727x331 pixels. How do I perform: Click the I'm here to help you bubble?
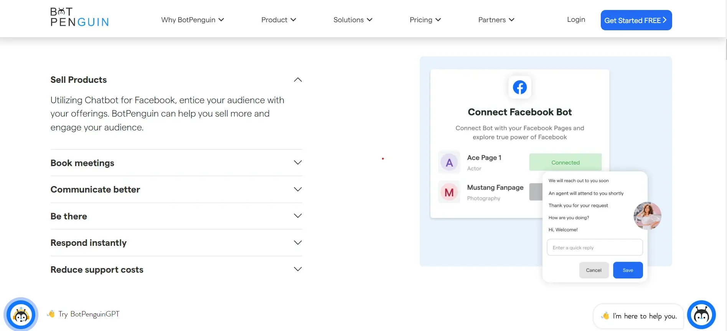pyautogui.click(x=638, y=316)
